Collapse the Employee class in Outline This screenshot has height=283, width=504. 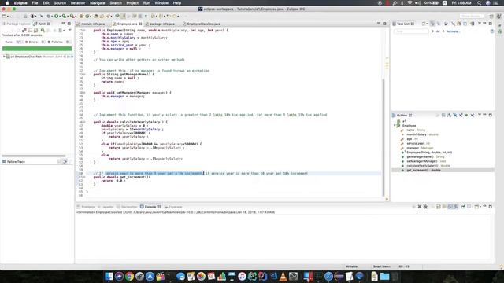395,126
